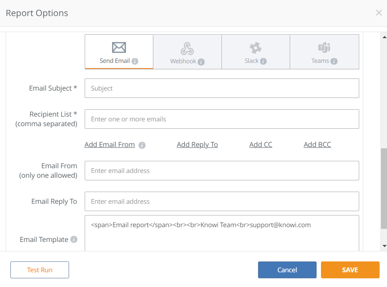The height and width of the screenshot is (287, 387).
Task: Click the (only one allowed) label text
Action: point(48,176)
